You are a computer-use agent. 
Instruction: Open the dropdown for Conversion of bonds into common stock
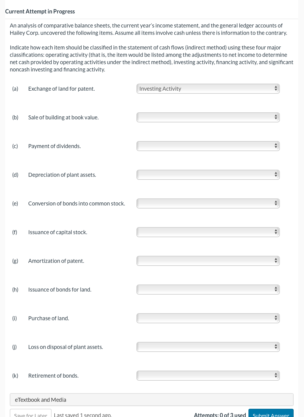[208, 203]
